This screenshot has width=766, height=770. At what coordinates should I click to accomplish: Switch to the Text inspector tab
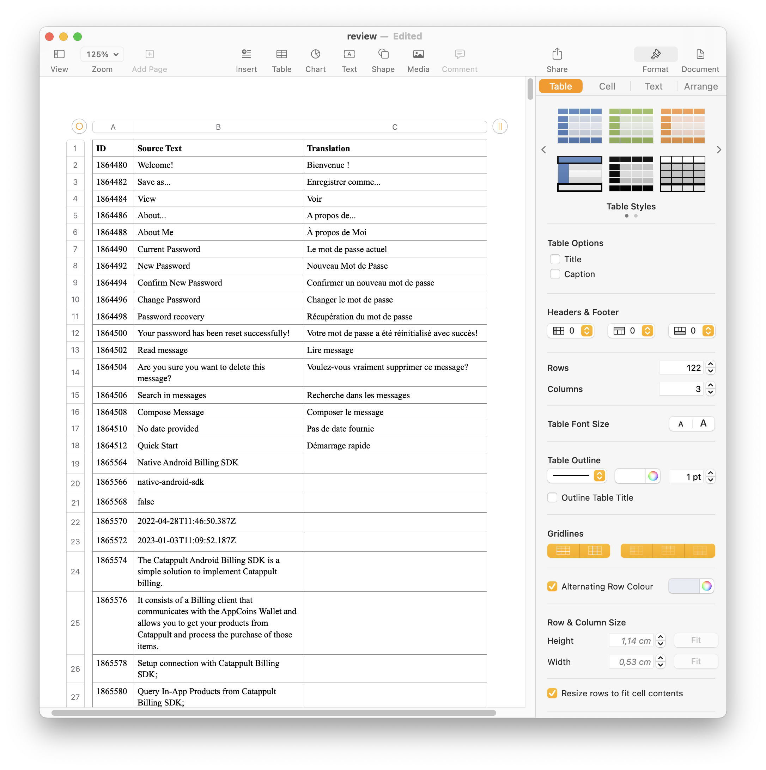653,86
